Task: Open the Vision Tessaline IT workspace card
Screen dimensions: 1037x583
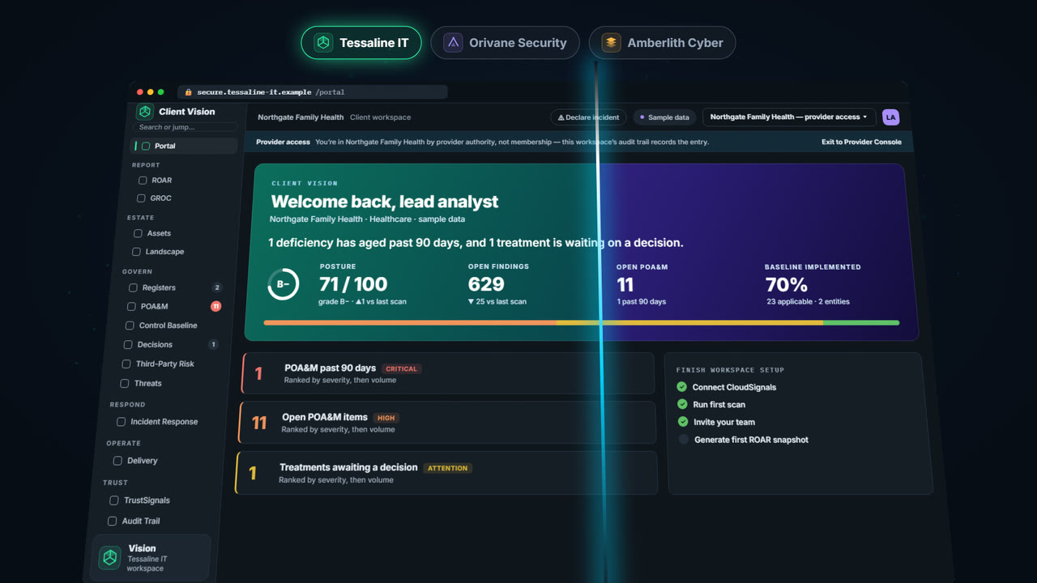Action: click(151, 558)
